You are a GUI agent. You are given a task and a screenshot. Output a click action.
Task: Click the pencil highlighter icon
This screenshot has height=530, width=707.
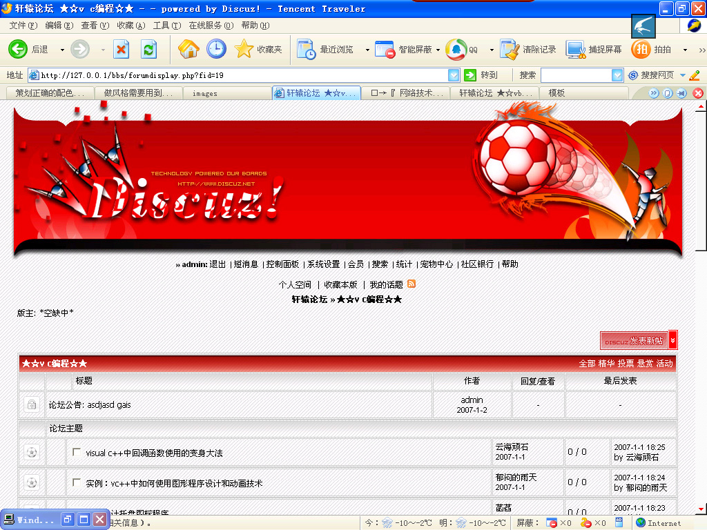pyautogui.click(x=695, y=75)
